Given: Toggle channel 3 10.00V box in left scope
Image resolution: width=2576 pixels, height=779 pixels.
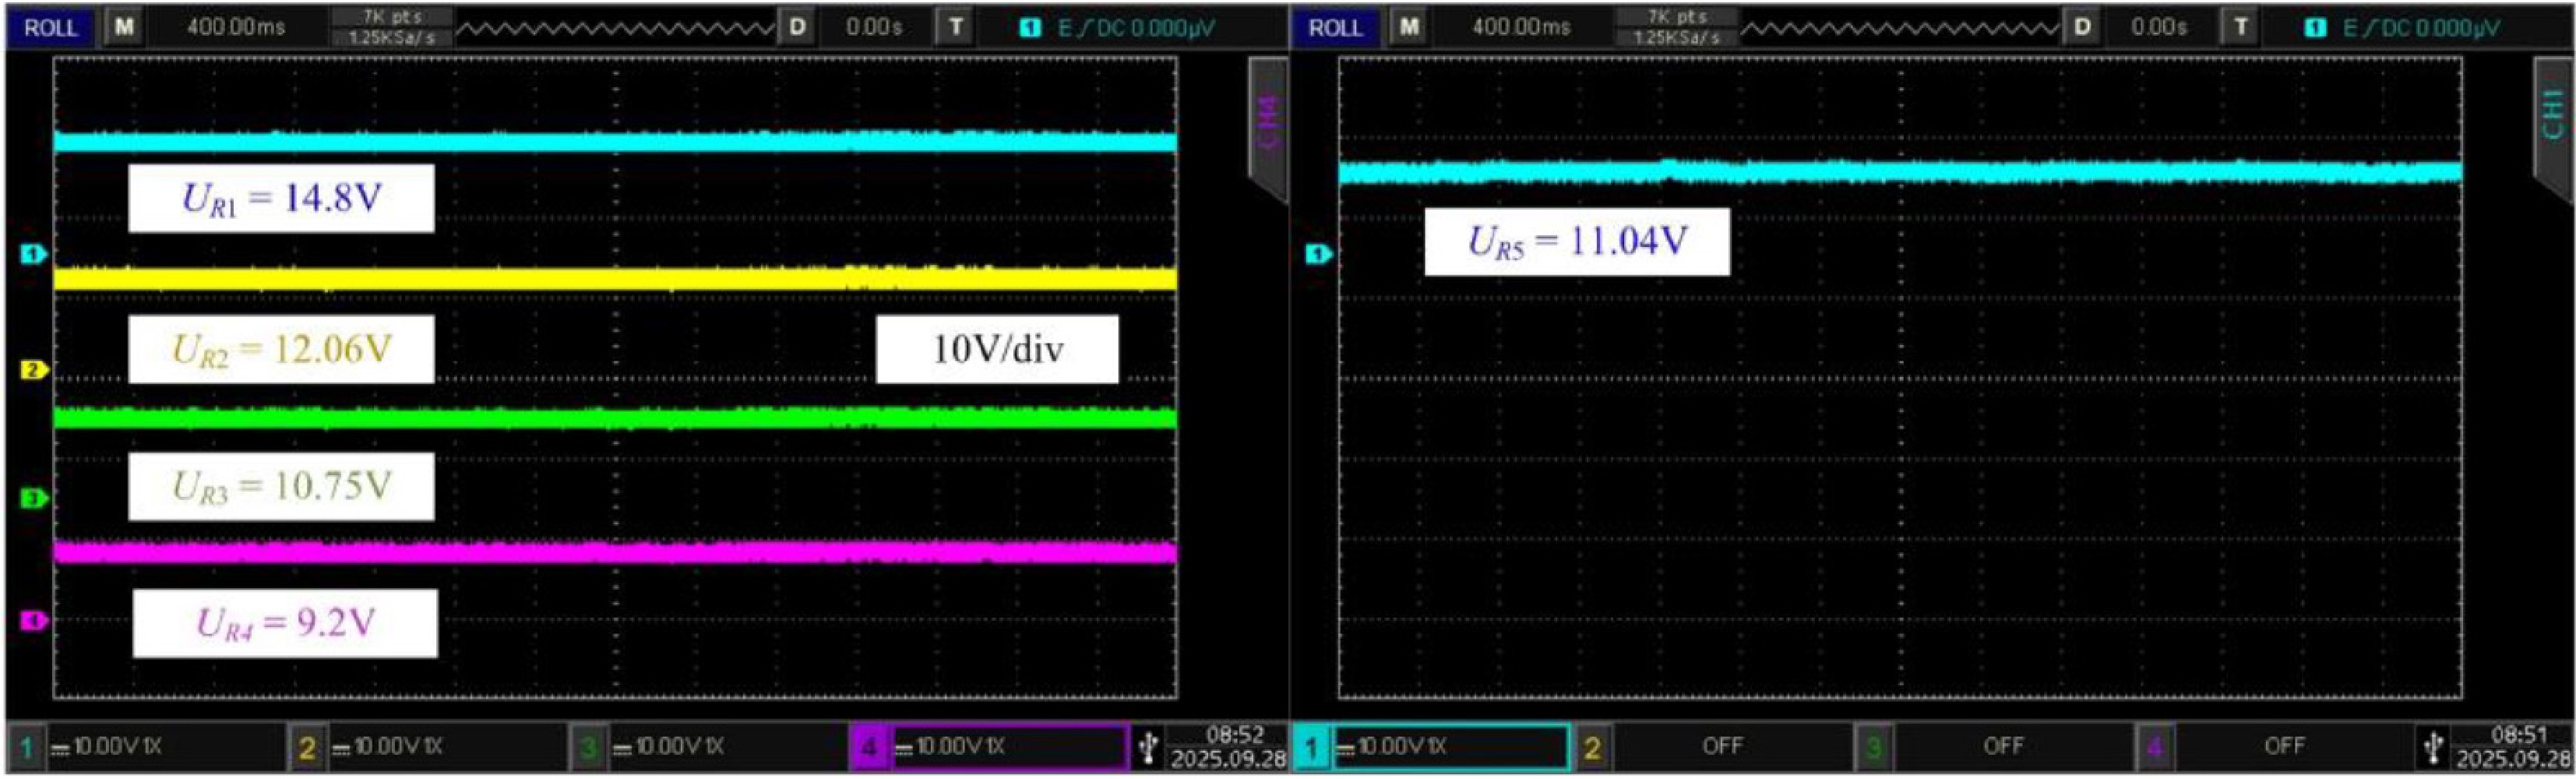Looking at the screenshot, I should (708, 747).
